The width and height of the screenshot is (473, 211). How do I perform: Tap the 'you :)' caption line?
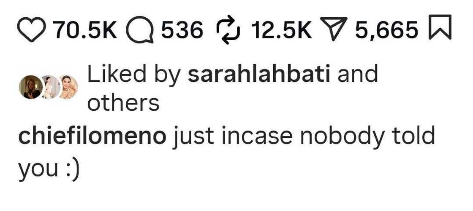coord(49,171)
